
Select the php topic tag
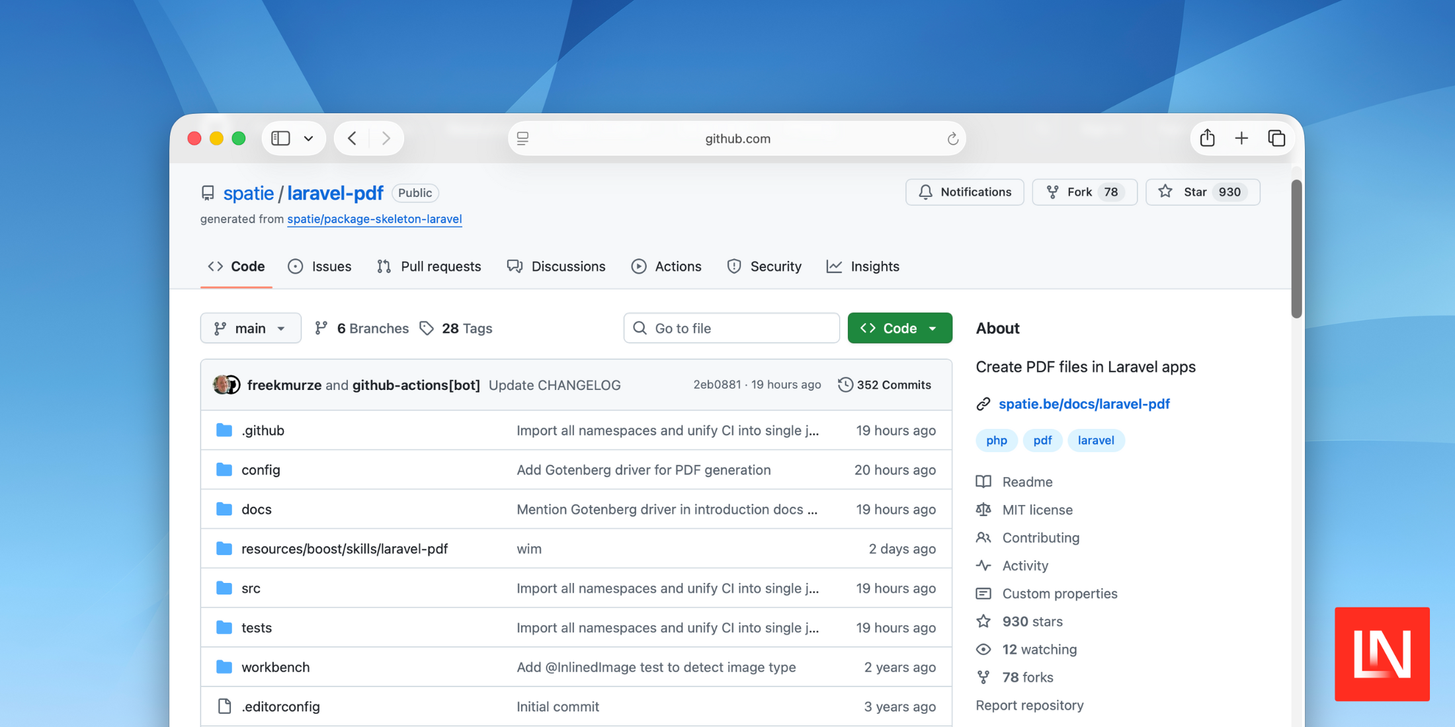(x=996, y=440)
